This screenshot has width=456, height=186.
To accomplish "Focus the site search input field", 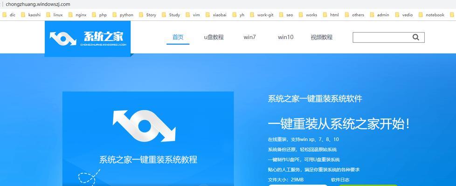I will (388, 37).
